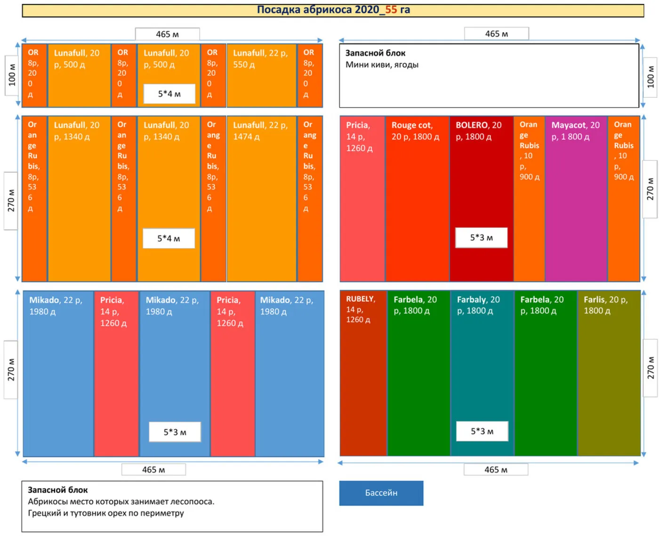The image size is (659, 536).
Task: Select the Запасной блок with Мини киви, ягоды
Action: click(x=489, y=76)
